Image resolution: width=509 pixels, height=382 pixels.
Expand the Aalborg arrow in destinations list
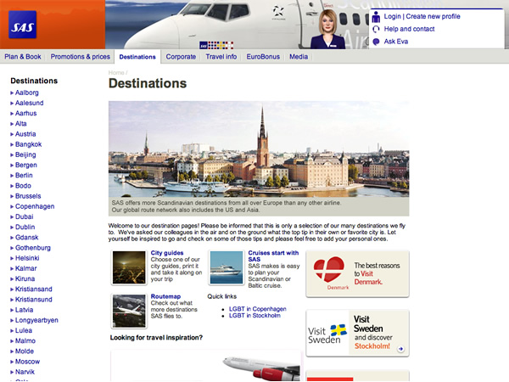point(12,93)
